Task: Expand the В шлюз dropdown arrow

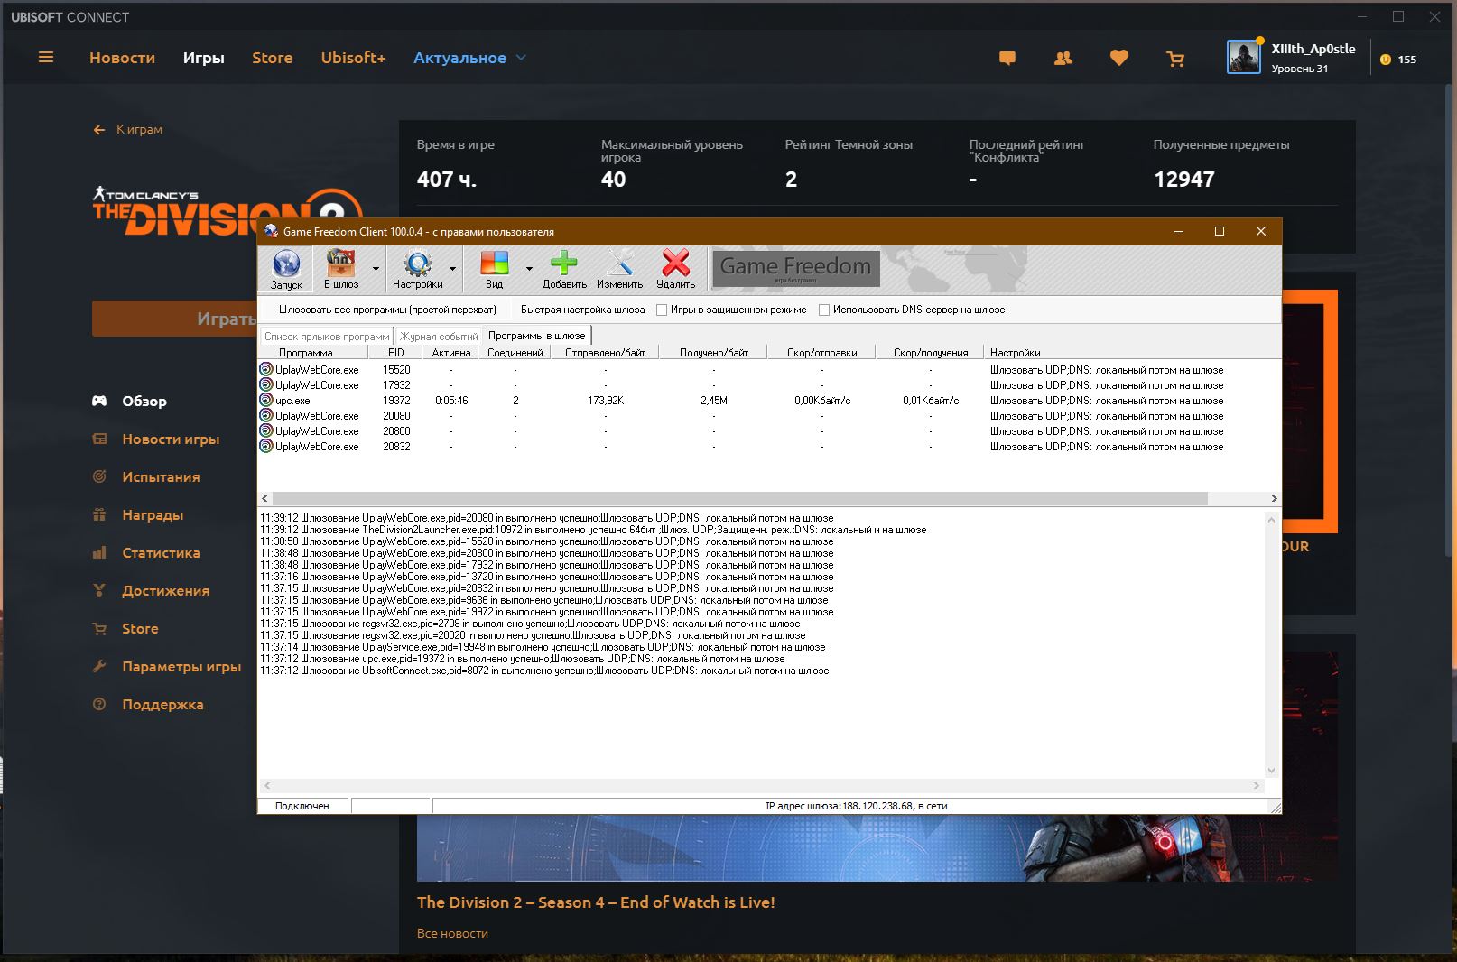Action: point(376,269)
